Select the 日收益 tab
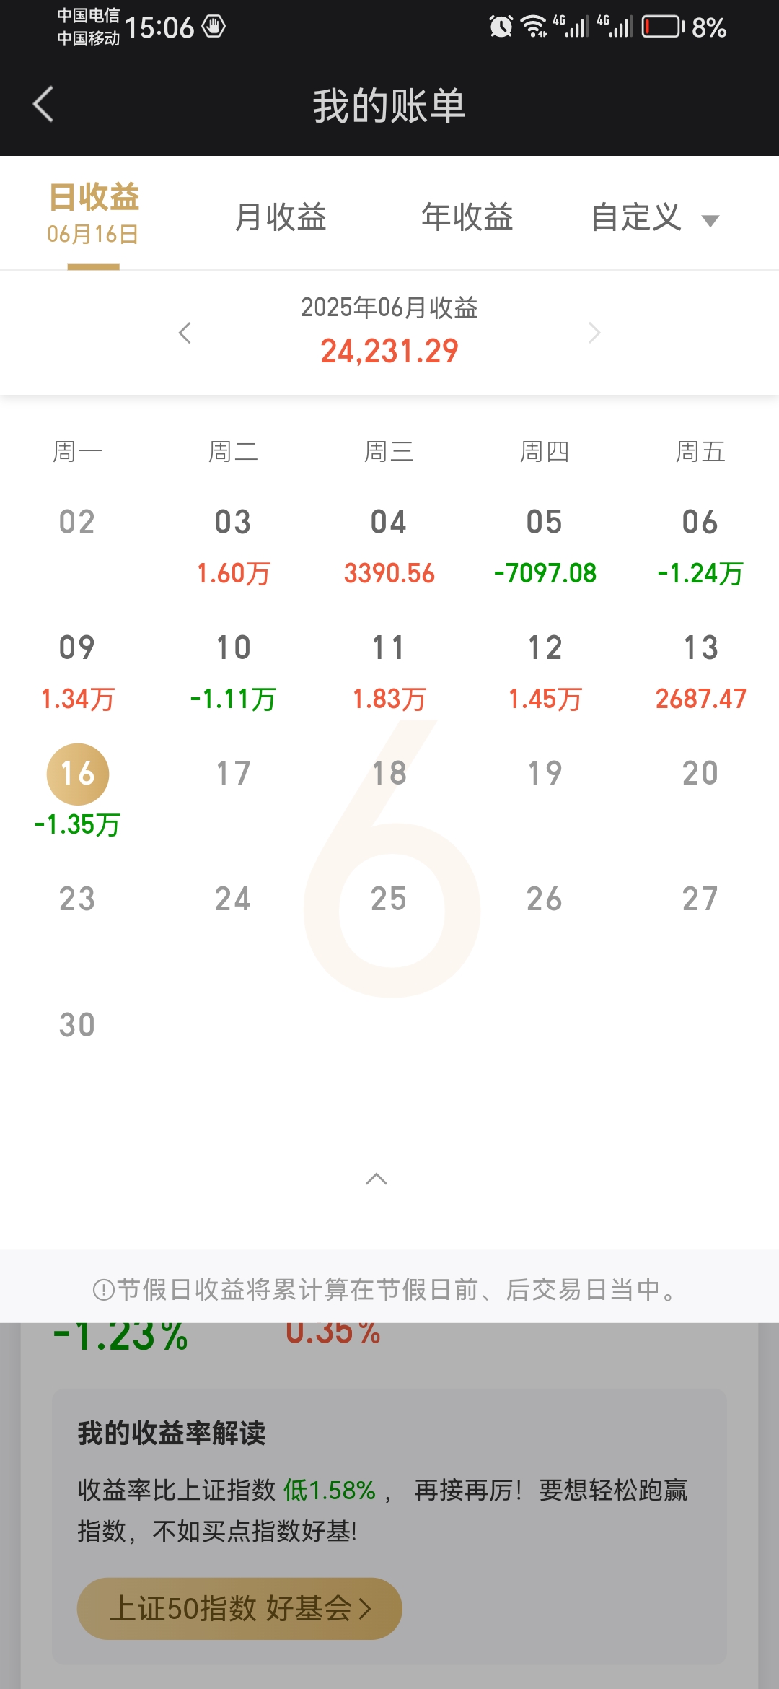The width and height of the screenshot is (779, 1689). tap(93, 214)
